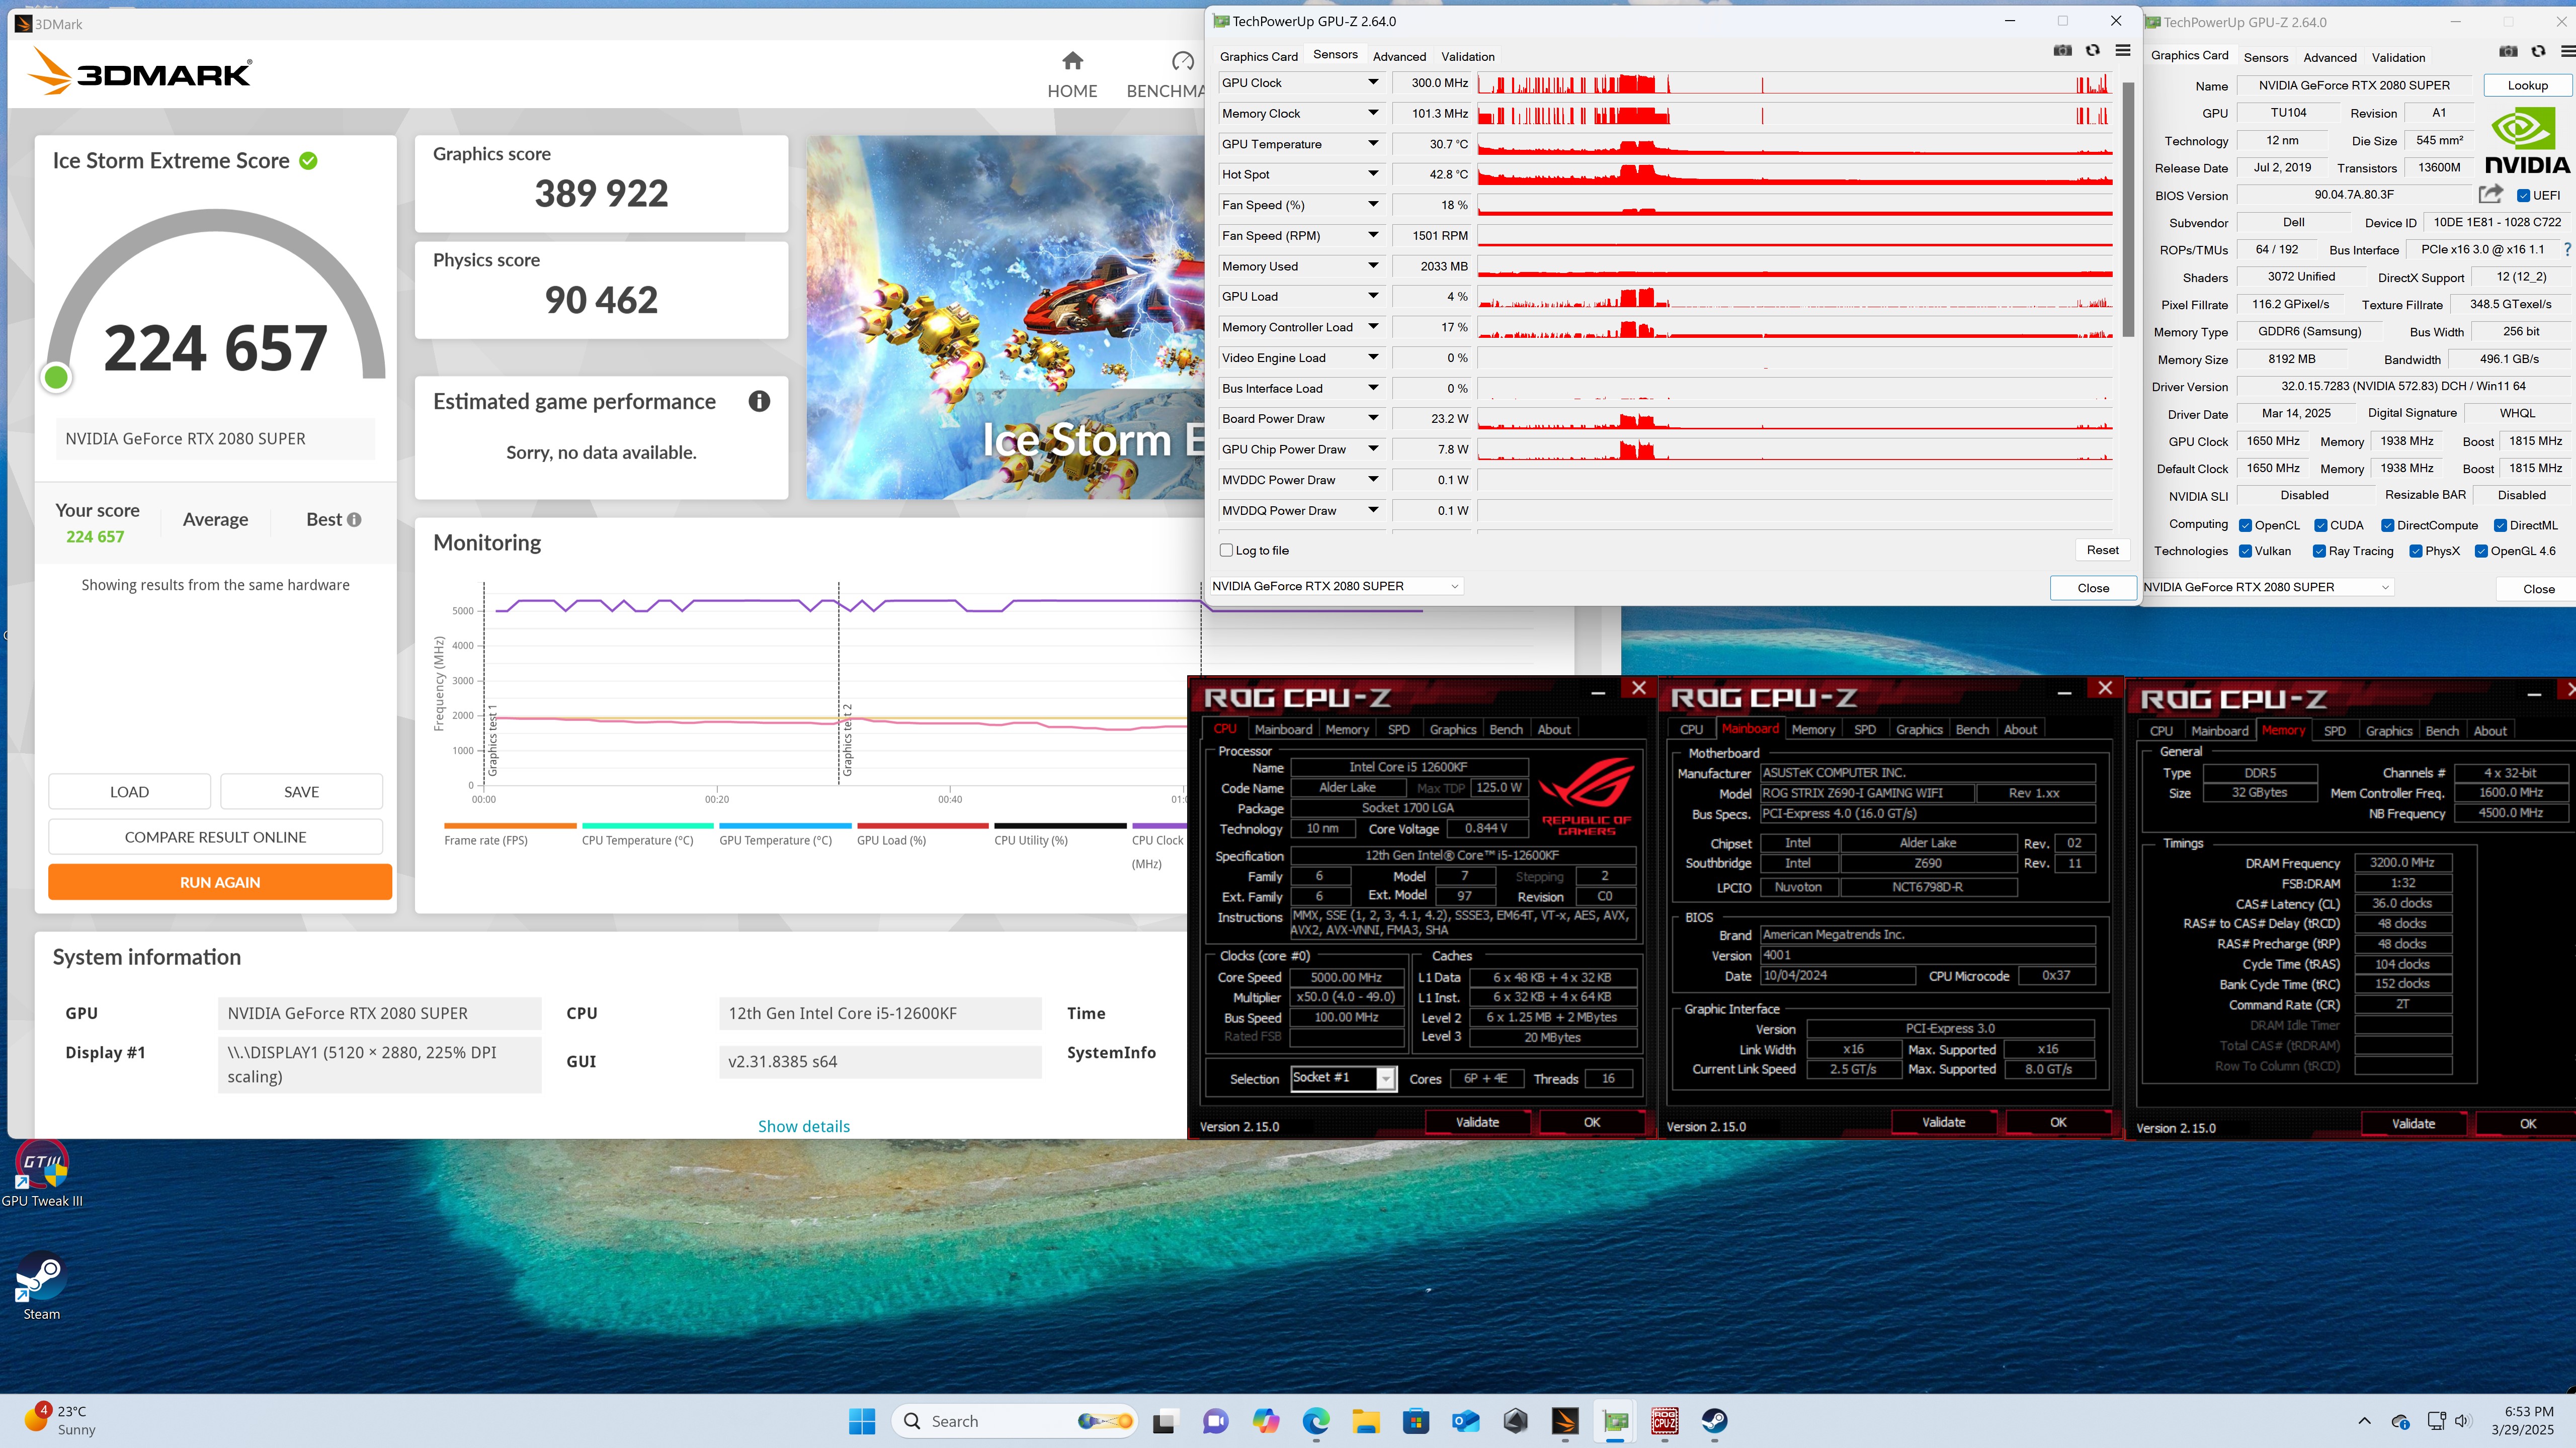
Task: Click COMPARE RESULT ONLINE
Action: click(215, 838)
